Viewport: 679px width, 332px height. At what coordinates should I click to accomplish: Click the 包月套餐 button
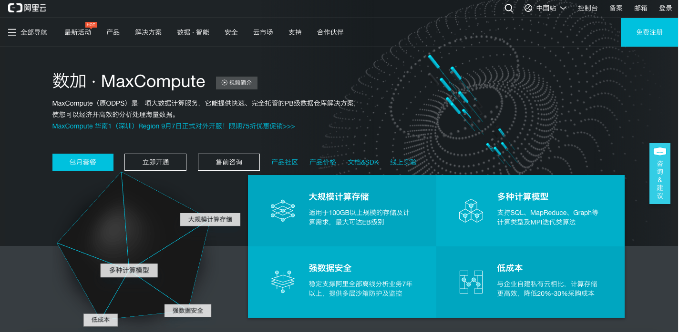(x=83, y=162)
